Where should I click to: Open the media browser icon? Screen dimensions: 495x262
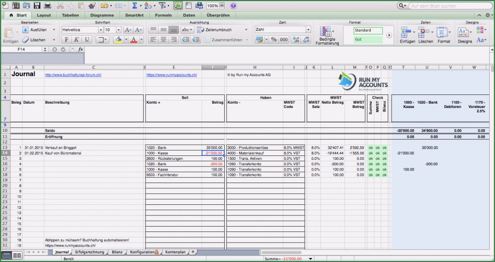(199, 5)
